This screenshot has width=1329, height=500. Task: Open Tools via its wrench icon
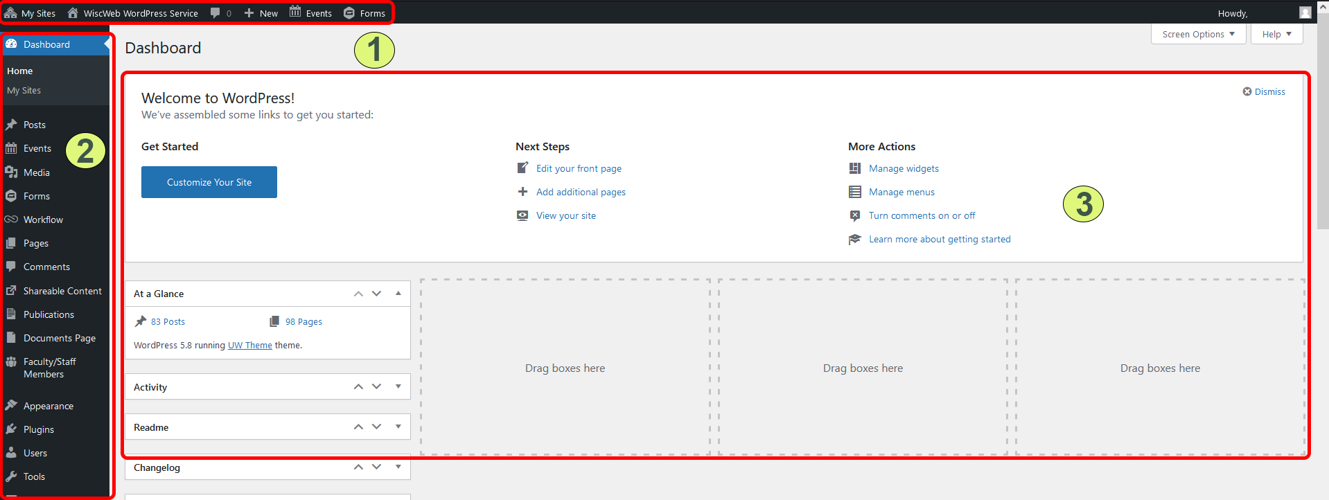tap(11, 476)
